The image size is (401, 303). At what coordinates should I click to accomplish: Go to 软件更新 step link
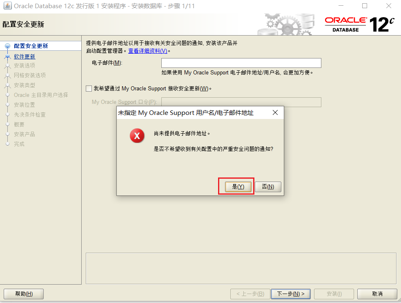tap(25, 56)
